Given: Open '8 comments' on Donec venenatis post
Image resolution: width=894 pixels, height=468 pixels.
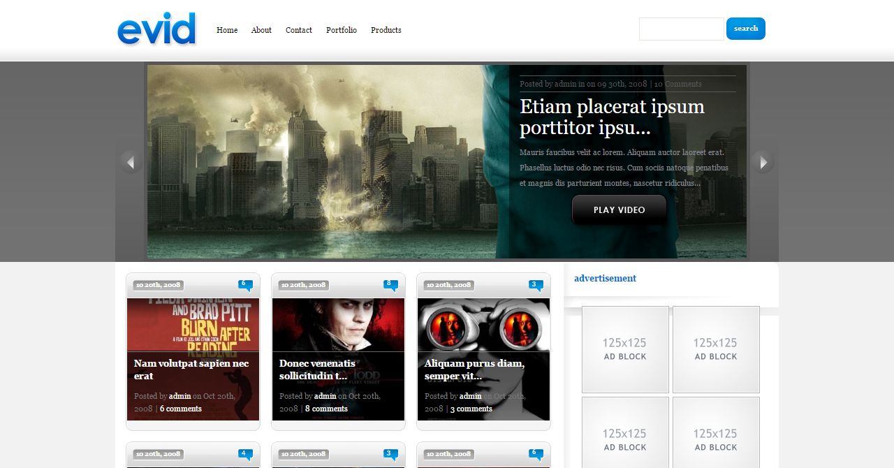Looking at the screenshot, I should (326, 409).
